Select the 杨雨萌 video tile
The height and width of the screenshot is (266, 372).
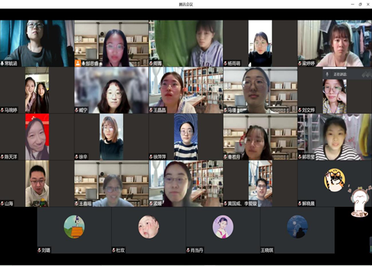tap(260, 43)
